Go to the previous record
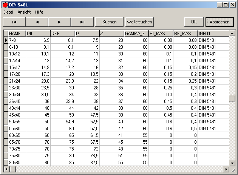The height and width of the screenshot is (175, 238). 37,22
